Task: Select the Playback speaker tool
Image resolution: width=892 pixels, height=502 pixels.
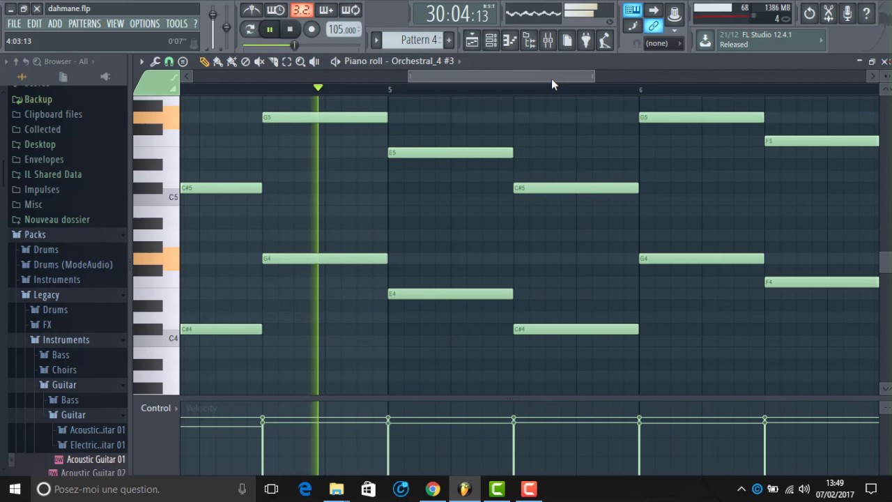Action: 314,61
